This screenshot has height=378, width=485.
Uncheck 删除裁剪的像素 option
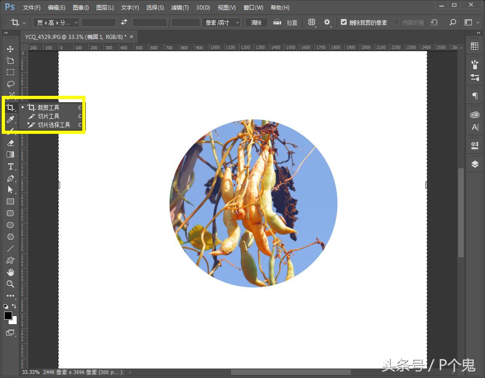point(344,22)
